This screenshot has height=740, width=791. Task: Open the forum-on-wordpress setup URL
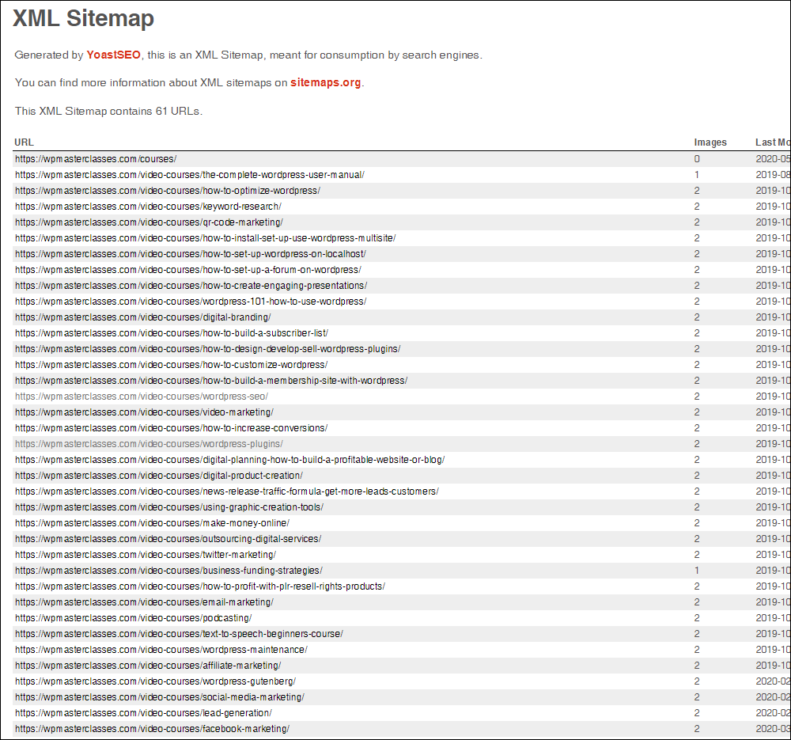click(188, 270)
